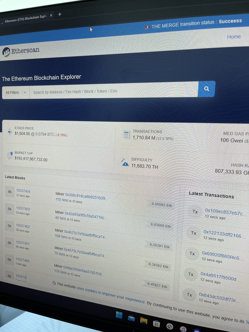Click the Etherscan logo
The height and width of the screenshot is (332, 249).
coord(21,51)
